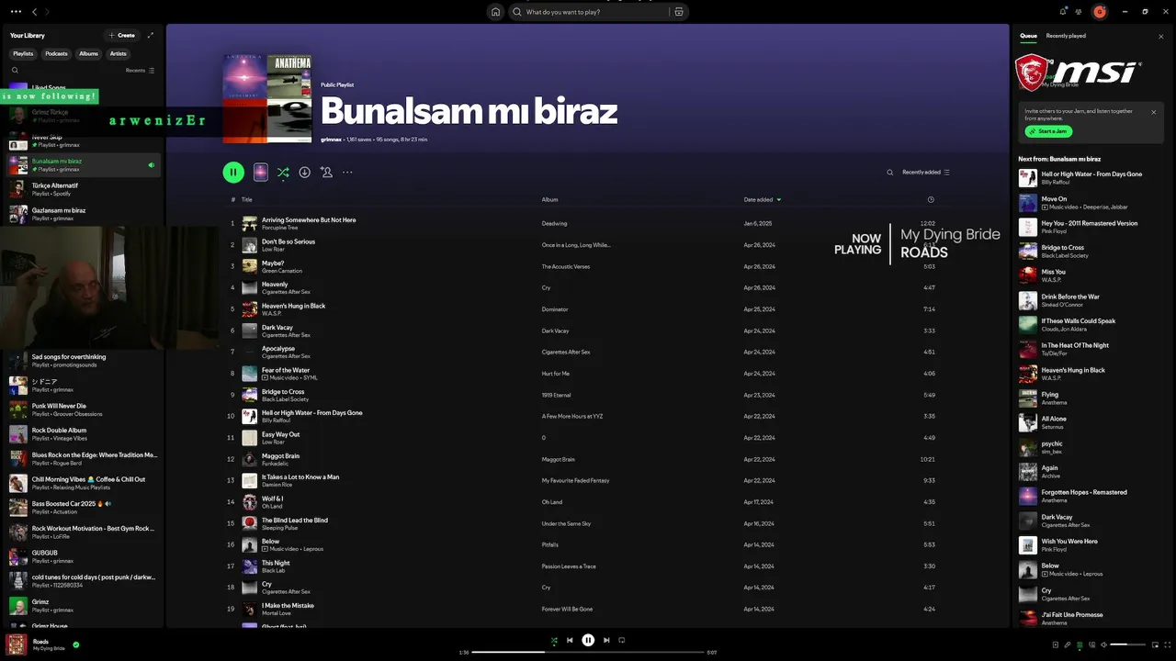This screenshot has width=1176, height=661.
Task: Open notifications bell icon
Action: coord(1063,12)
